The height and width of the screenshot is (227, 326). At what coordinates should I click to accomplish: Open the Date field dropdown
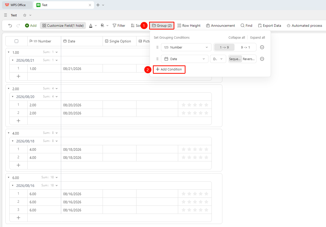(185, 59)
